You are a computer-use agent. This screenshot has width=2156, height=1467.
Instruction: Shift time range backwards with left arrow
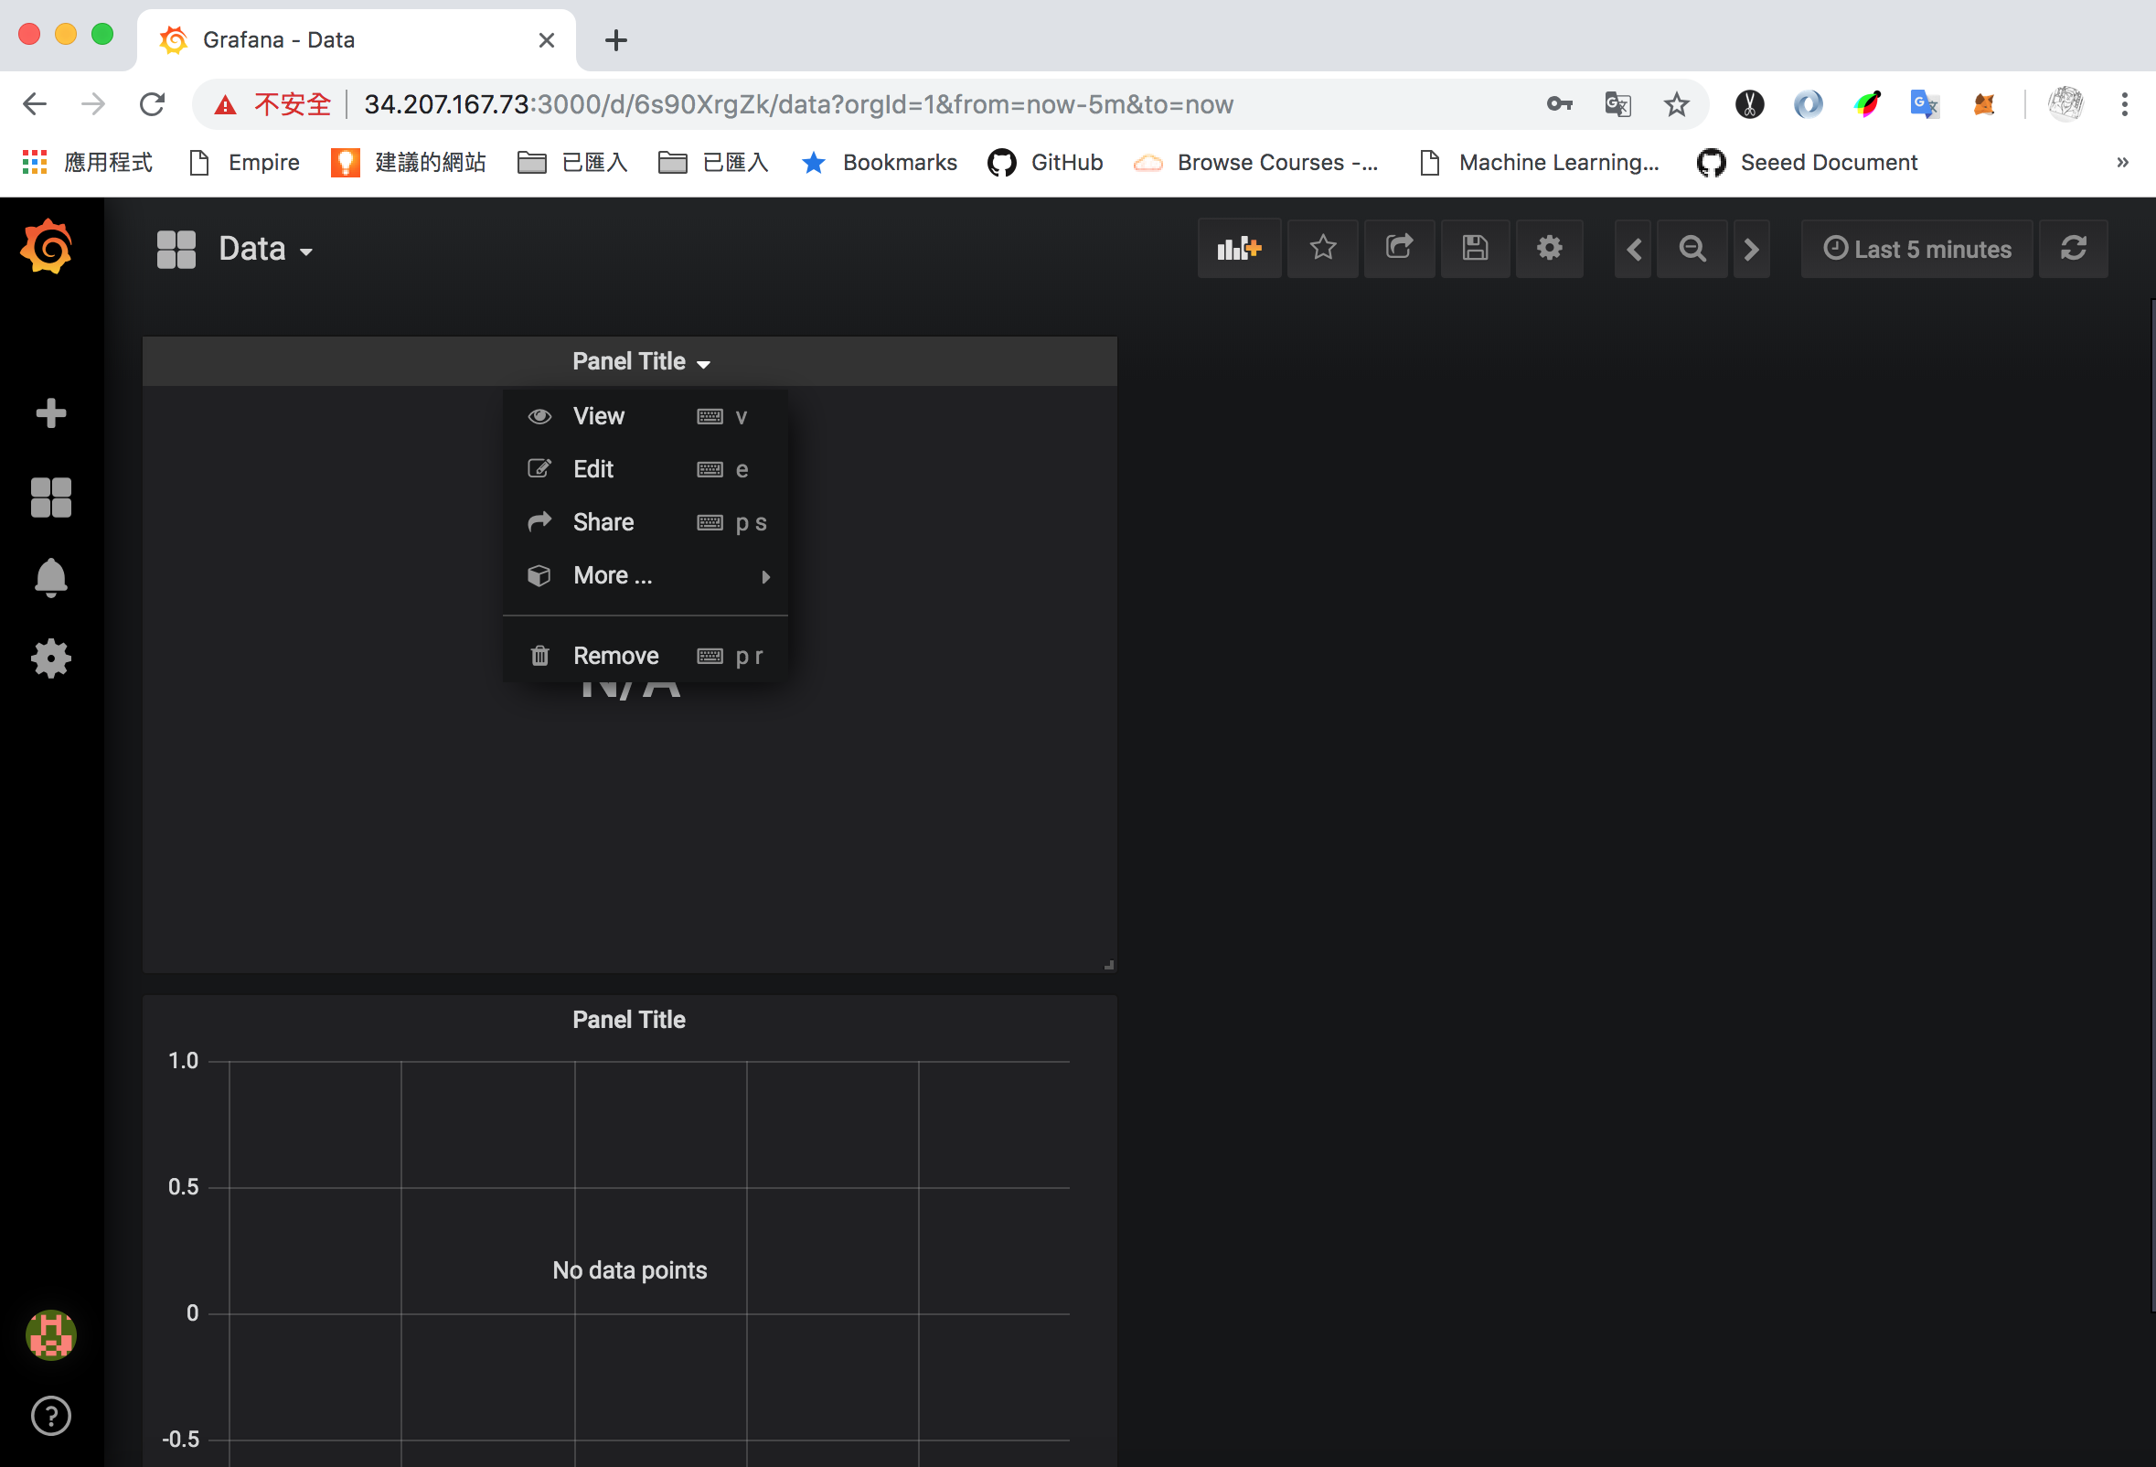(x=1634, y=249)
